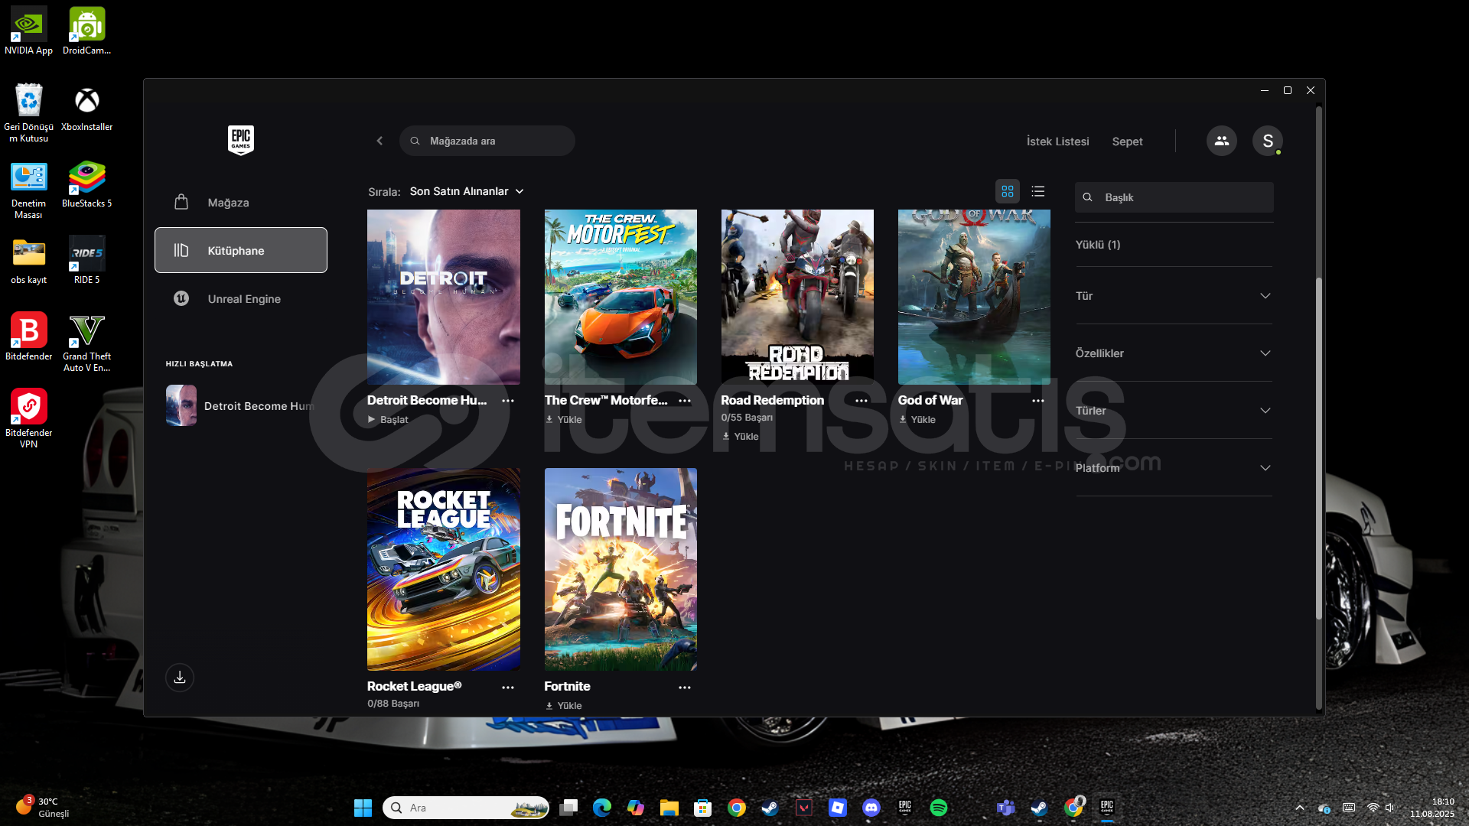Open The Crew Motorfest cover thumbnail
Viewport: 1469px width, 826px height.
[x=620, y=297]
